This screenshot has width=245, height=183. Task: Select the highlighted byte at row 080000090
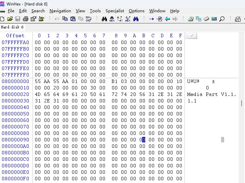(142, 140)
